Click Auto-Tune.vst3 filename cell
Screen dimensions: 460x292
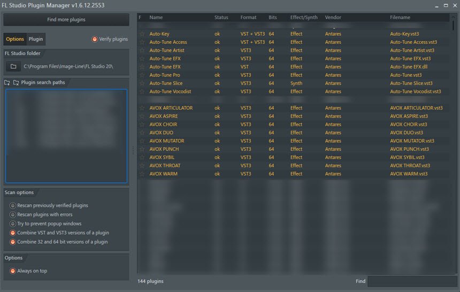[406, 75]
